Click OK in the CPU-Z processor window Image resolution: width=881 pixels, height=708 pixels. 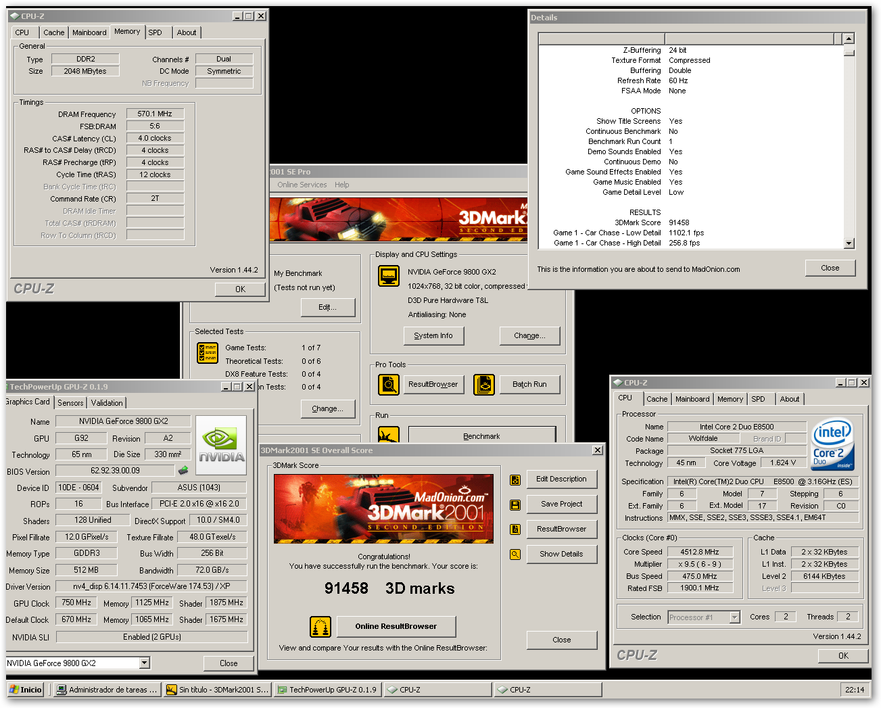843,656
